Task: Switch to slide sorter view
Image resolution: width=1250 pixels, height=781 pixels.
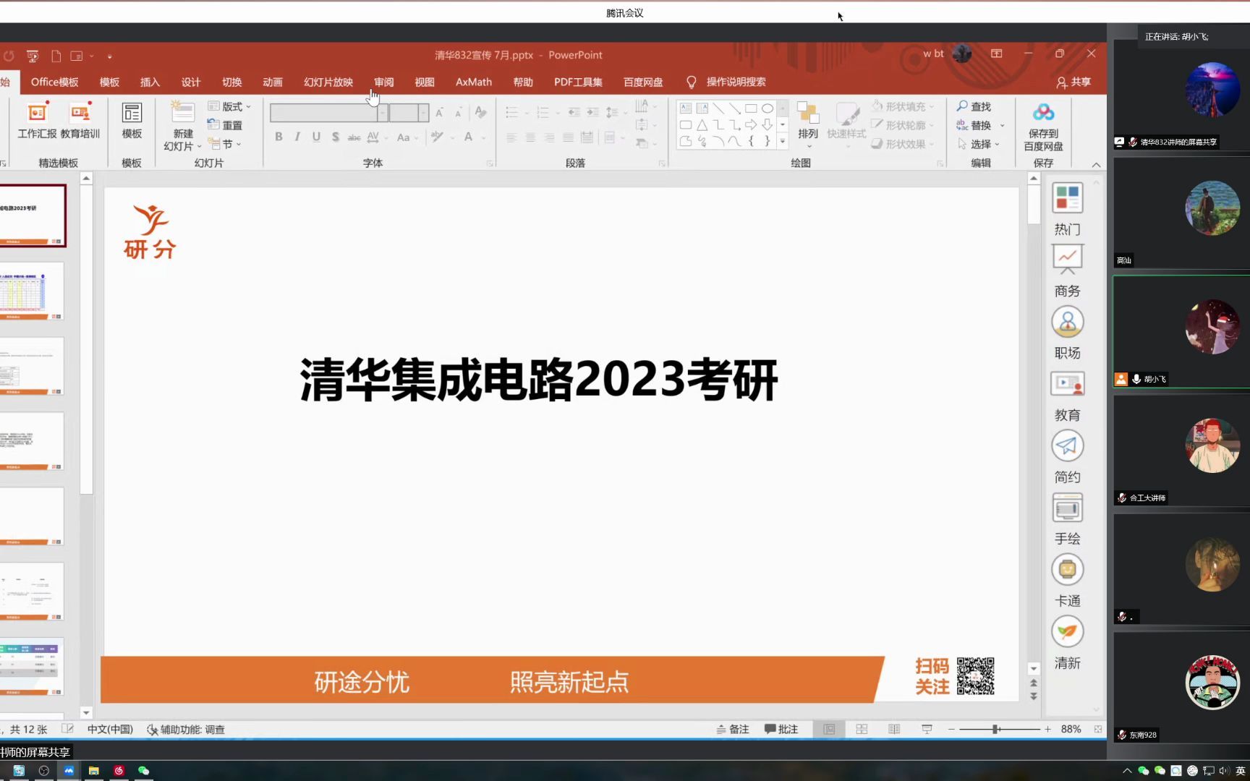Action: 862,729
